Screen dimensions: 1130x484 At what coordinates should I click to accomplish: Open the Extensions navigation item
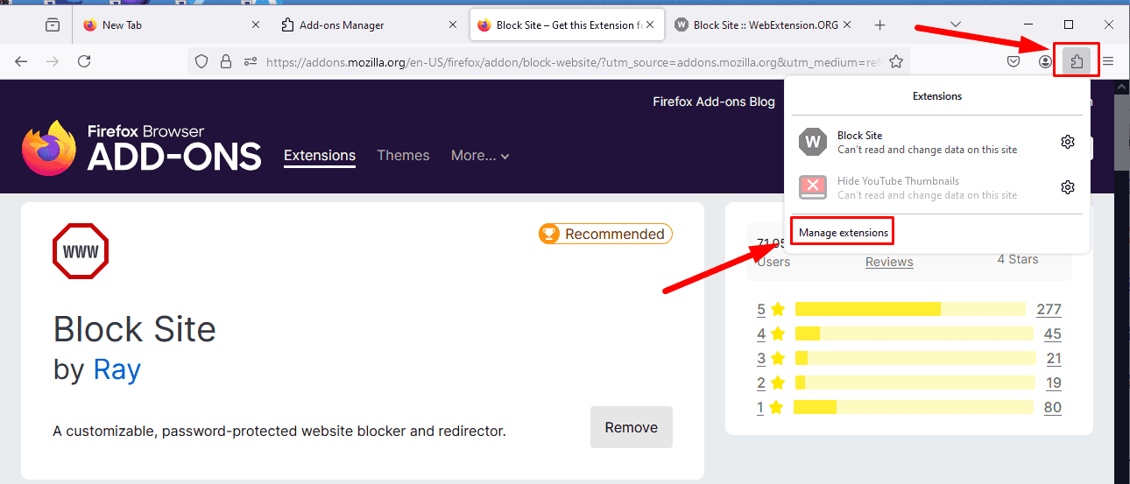(320, 155)
